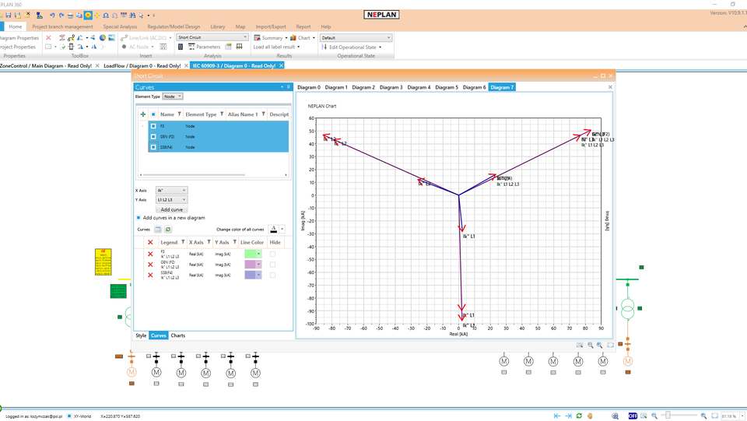Click the picture icon in ToolBox group
Viewport: 747px width, 421px height.
111,37
